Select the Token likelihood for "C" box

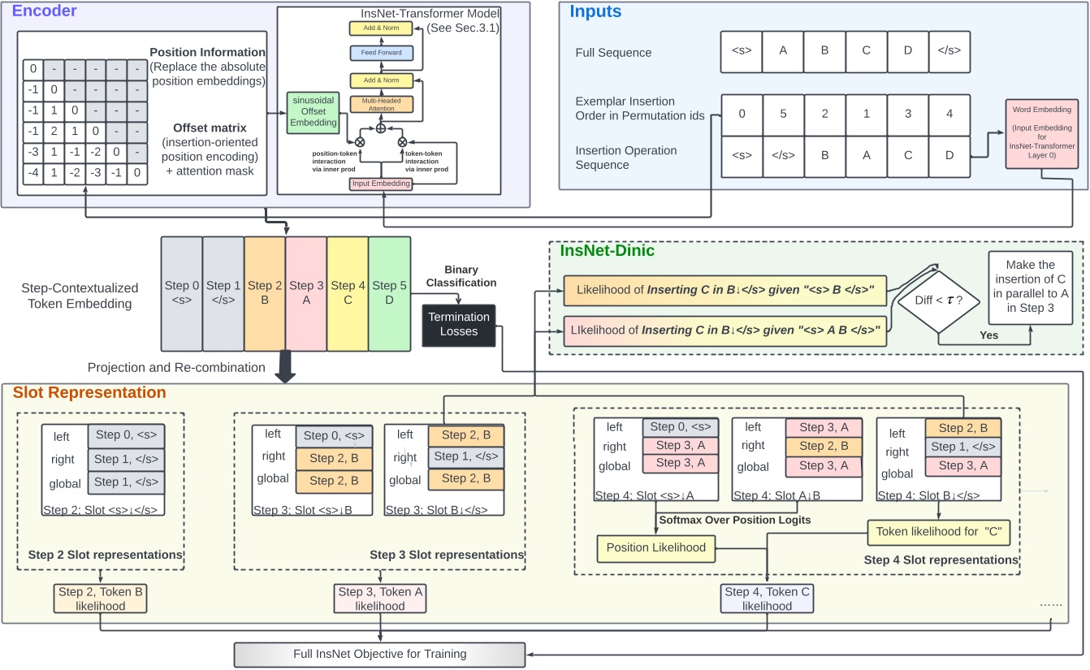tap(931, 531)
